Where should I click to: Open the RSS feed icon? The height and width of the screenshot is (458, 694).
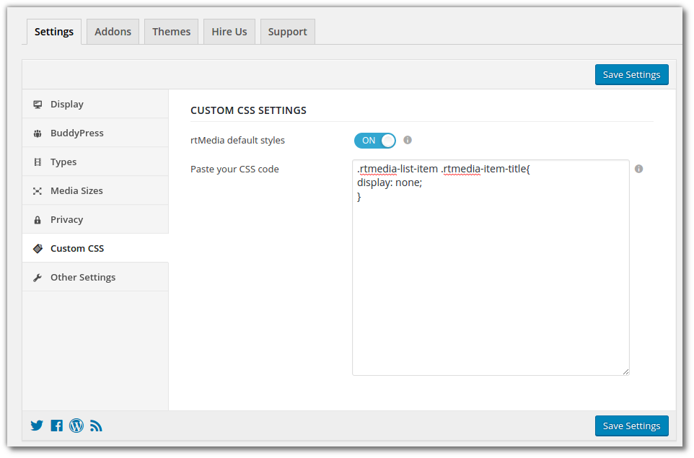(x=96, y=426)
